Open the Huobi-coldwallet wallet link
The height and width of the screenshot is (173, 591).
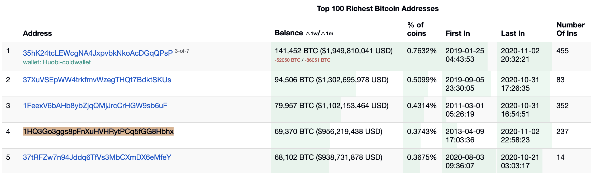(x=57, y=62)
